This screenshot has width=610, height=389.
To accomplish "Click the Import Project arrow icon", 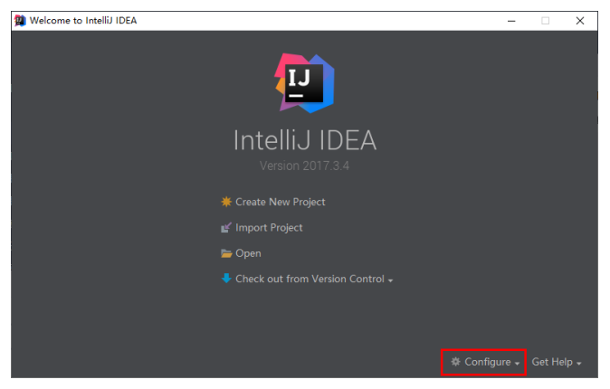I will tap(226, 227).
